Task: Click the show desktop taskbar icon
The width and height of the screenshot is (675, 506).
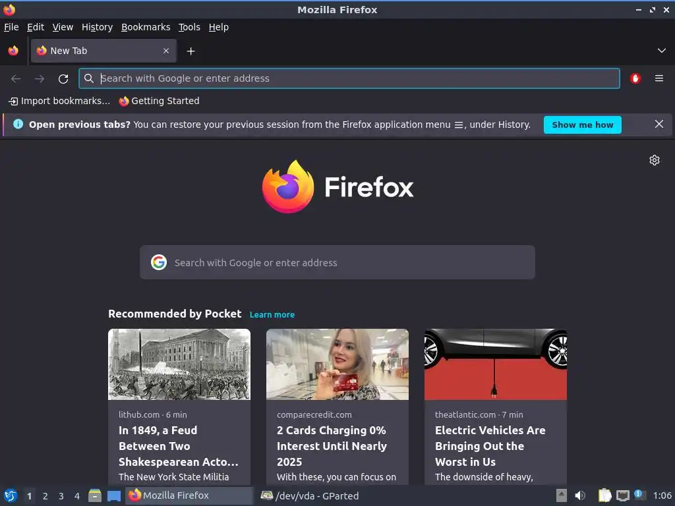Action: [x=114, y=495]
